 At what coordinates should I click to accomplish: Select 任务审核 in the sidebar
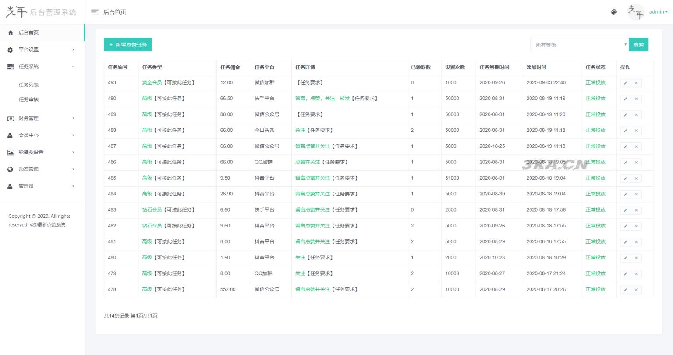coord(29,99)
